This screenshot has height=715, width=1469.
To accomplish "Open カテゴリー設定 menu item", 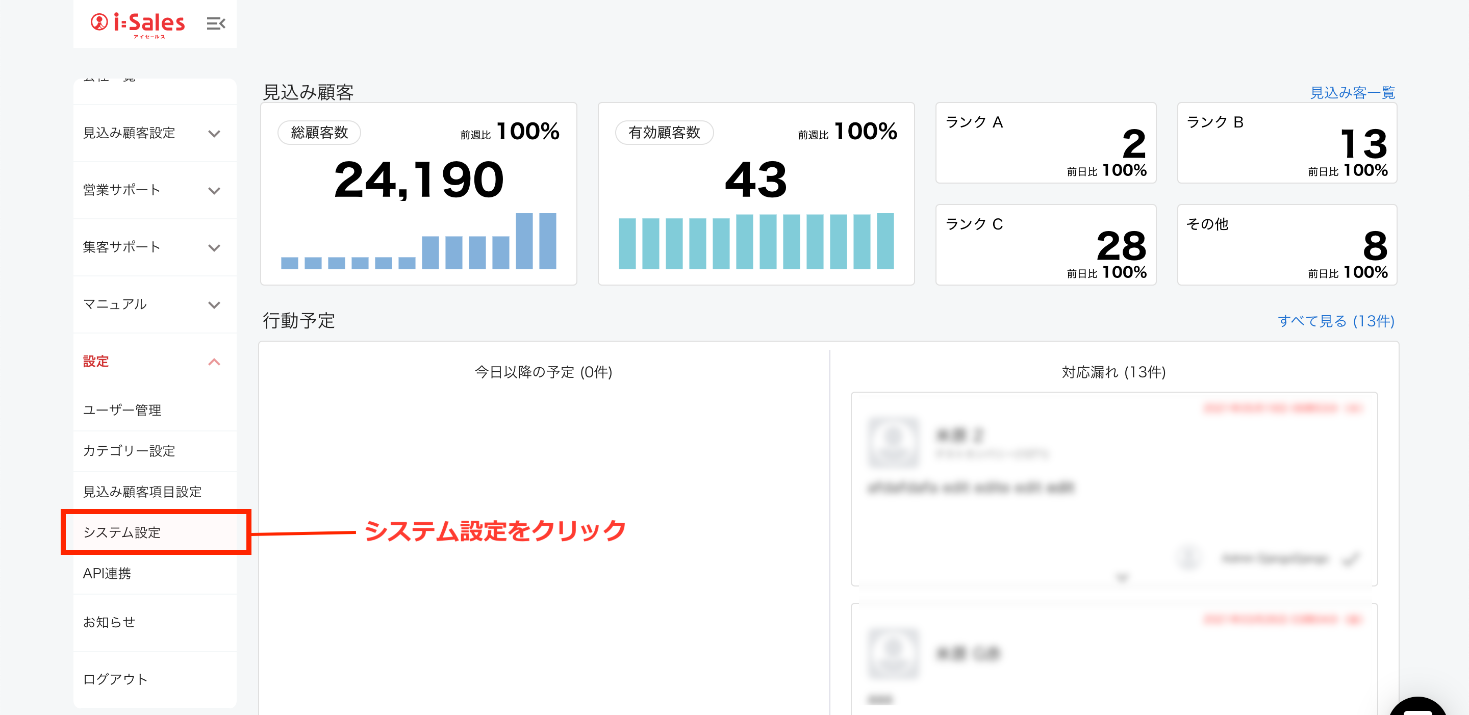I will pyautogui.click(x=129, y=451).
